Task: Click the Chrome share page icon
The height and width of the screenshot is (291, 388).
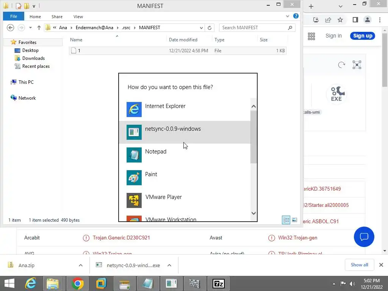Action: (328, 20)
